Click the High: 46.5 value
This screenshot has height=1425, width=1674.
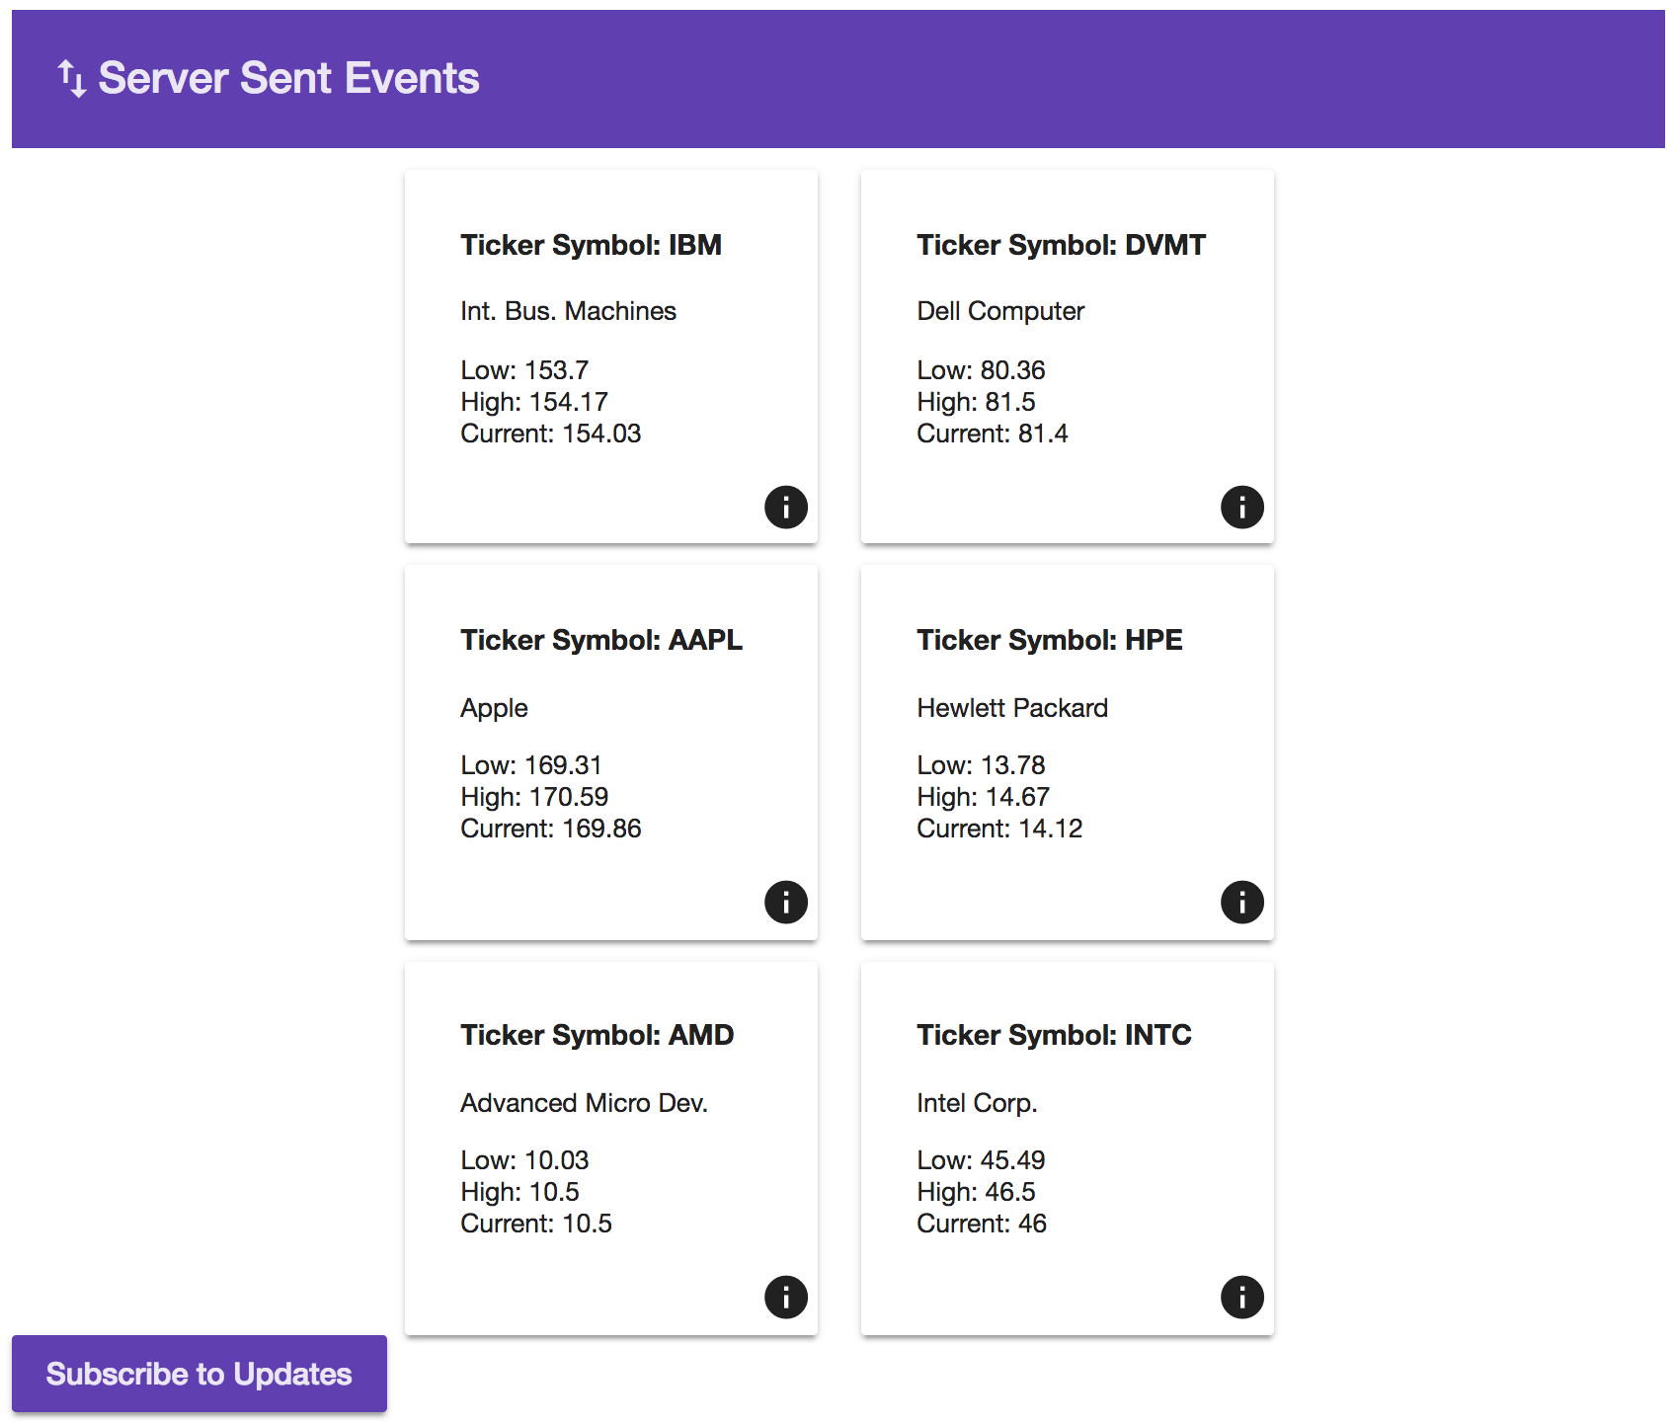click(976, 1192)
